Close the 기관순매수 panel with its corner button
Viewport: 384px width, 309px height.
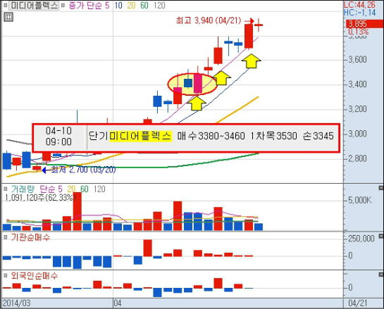pyautogui.click(x=380, y=236)
